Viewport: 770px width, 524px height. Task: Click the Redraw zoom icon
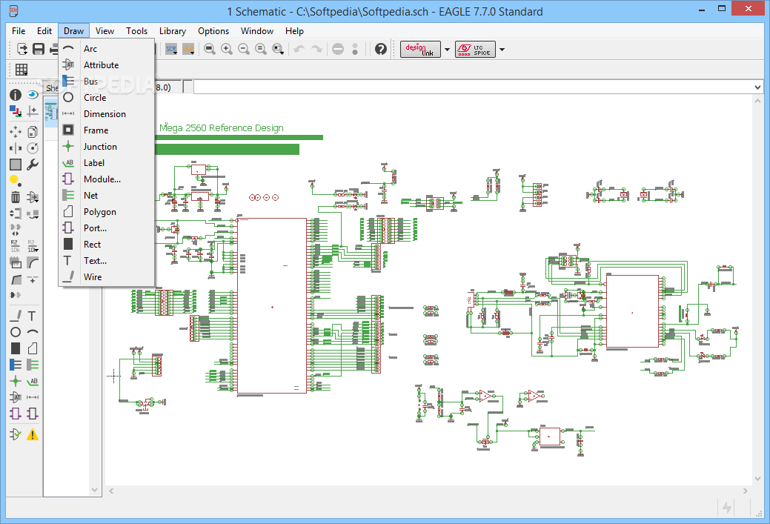point(261,49)
